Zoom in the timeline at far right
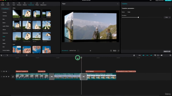Viewport: 172px width, 96px height. point(170,55)
